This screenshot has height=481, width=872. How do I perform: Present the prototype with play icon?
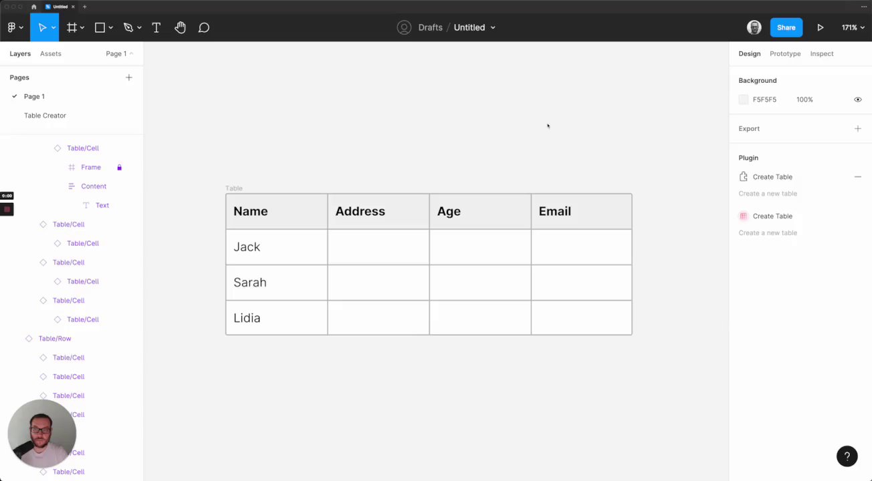(x=821, y=27)
